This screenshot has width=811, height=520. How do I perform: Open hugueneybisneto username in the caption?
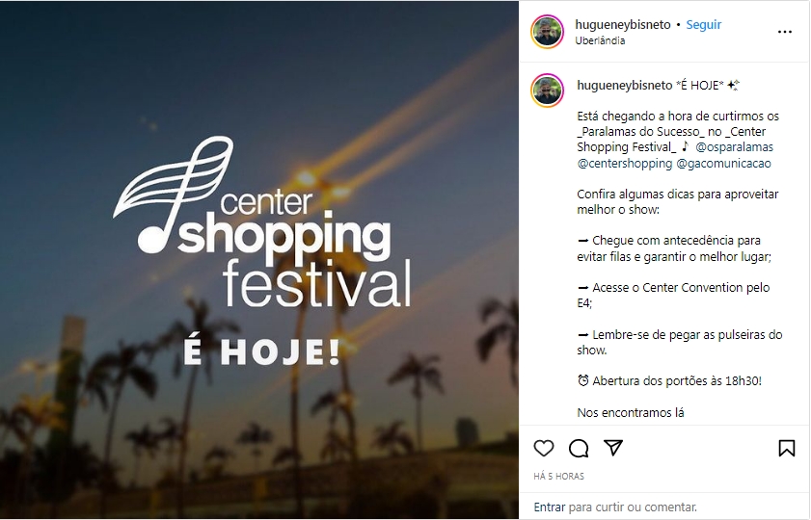[625, 85]
